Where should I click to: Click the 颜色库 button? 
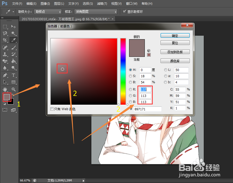(x=175, y=60)
